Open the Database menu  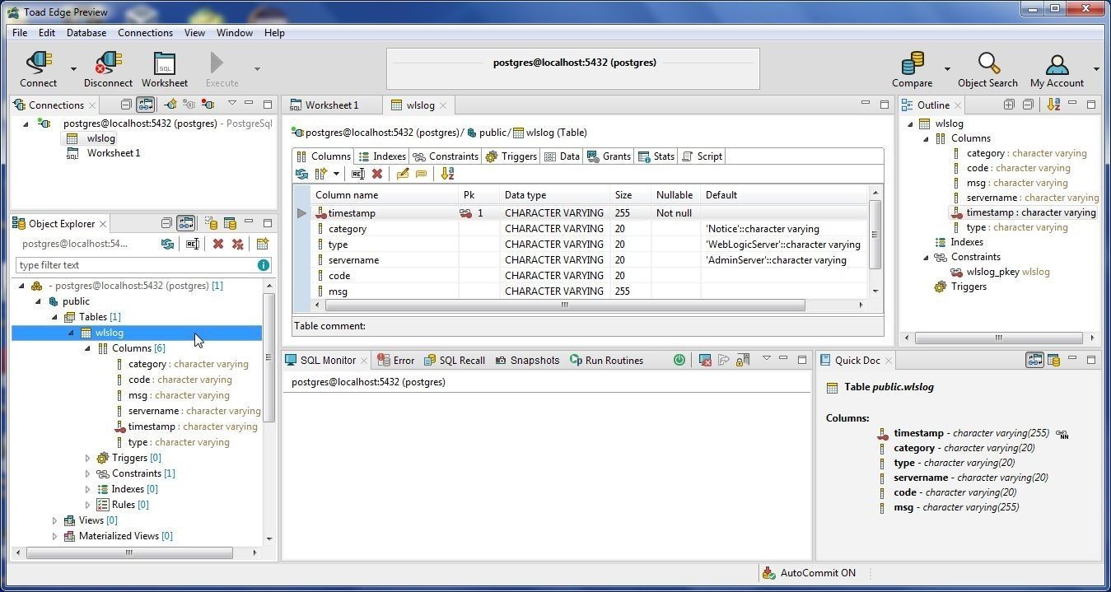click(x=86, y=33)
